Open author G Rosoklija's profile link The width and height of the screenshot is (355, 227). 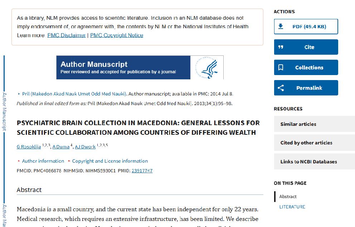point(29,147)
